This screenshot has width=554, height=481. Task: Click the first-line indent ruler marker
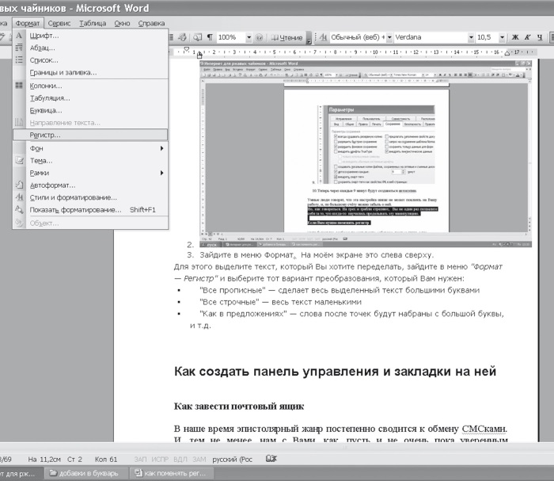(x=187, y=49)
